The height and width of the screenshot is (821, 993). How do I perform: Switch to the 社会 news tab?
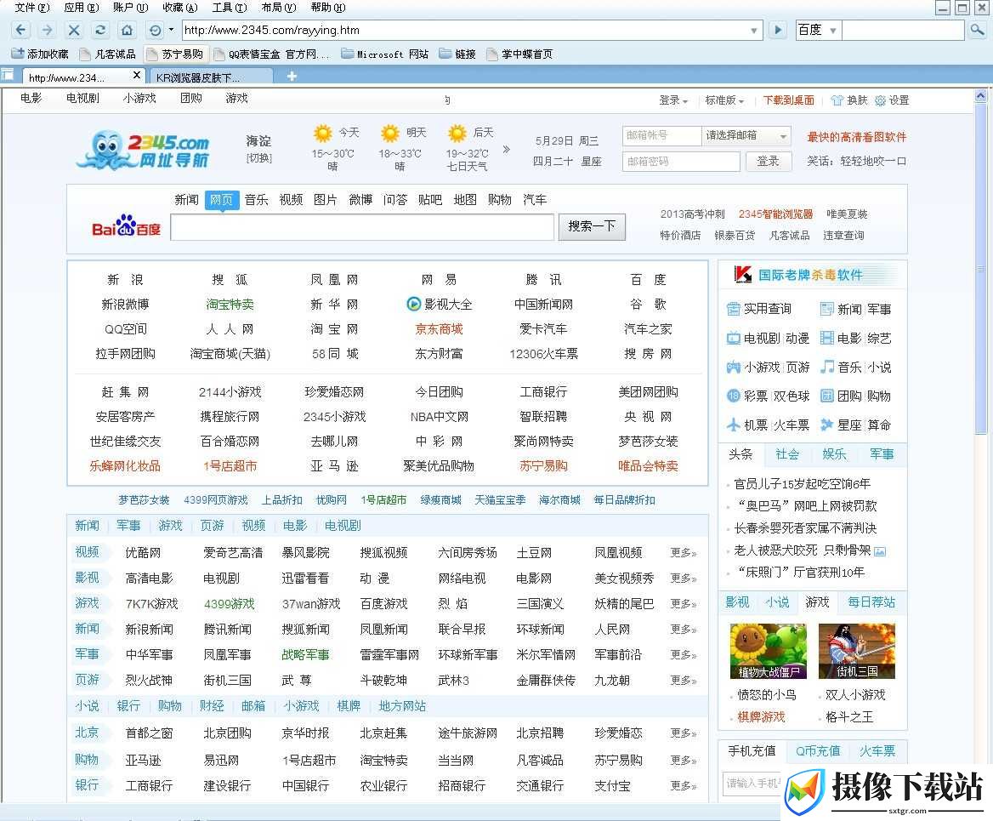pos(787,454)
